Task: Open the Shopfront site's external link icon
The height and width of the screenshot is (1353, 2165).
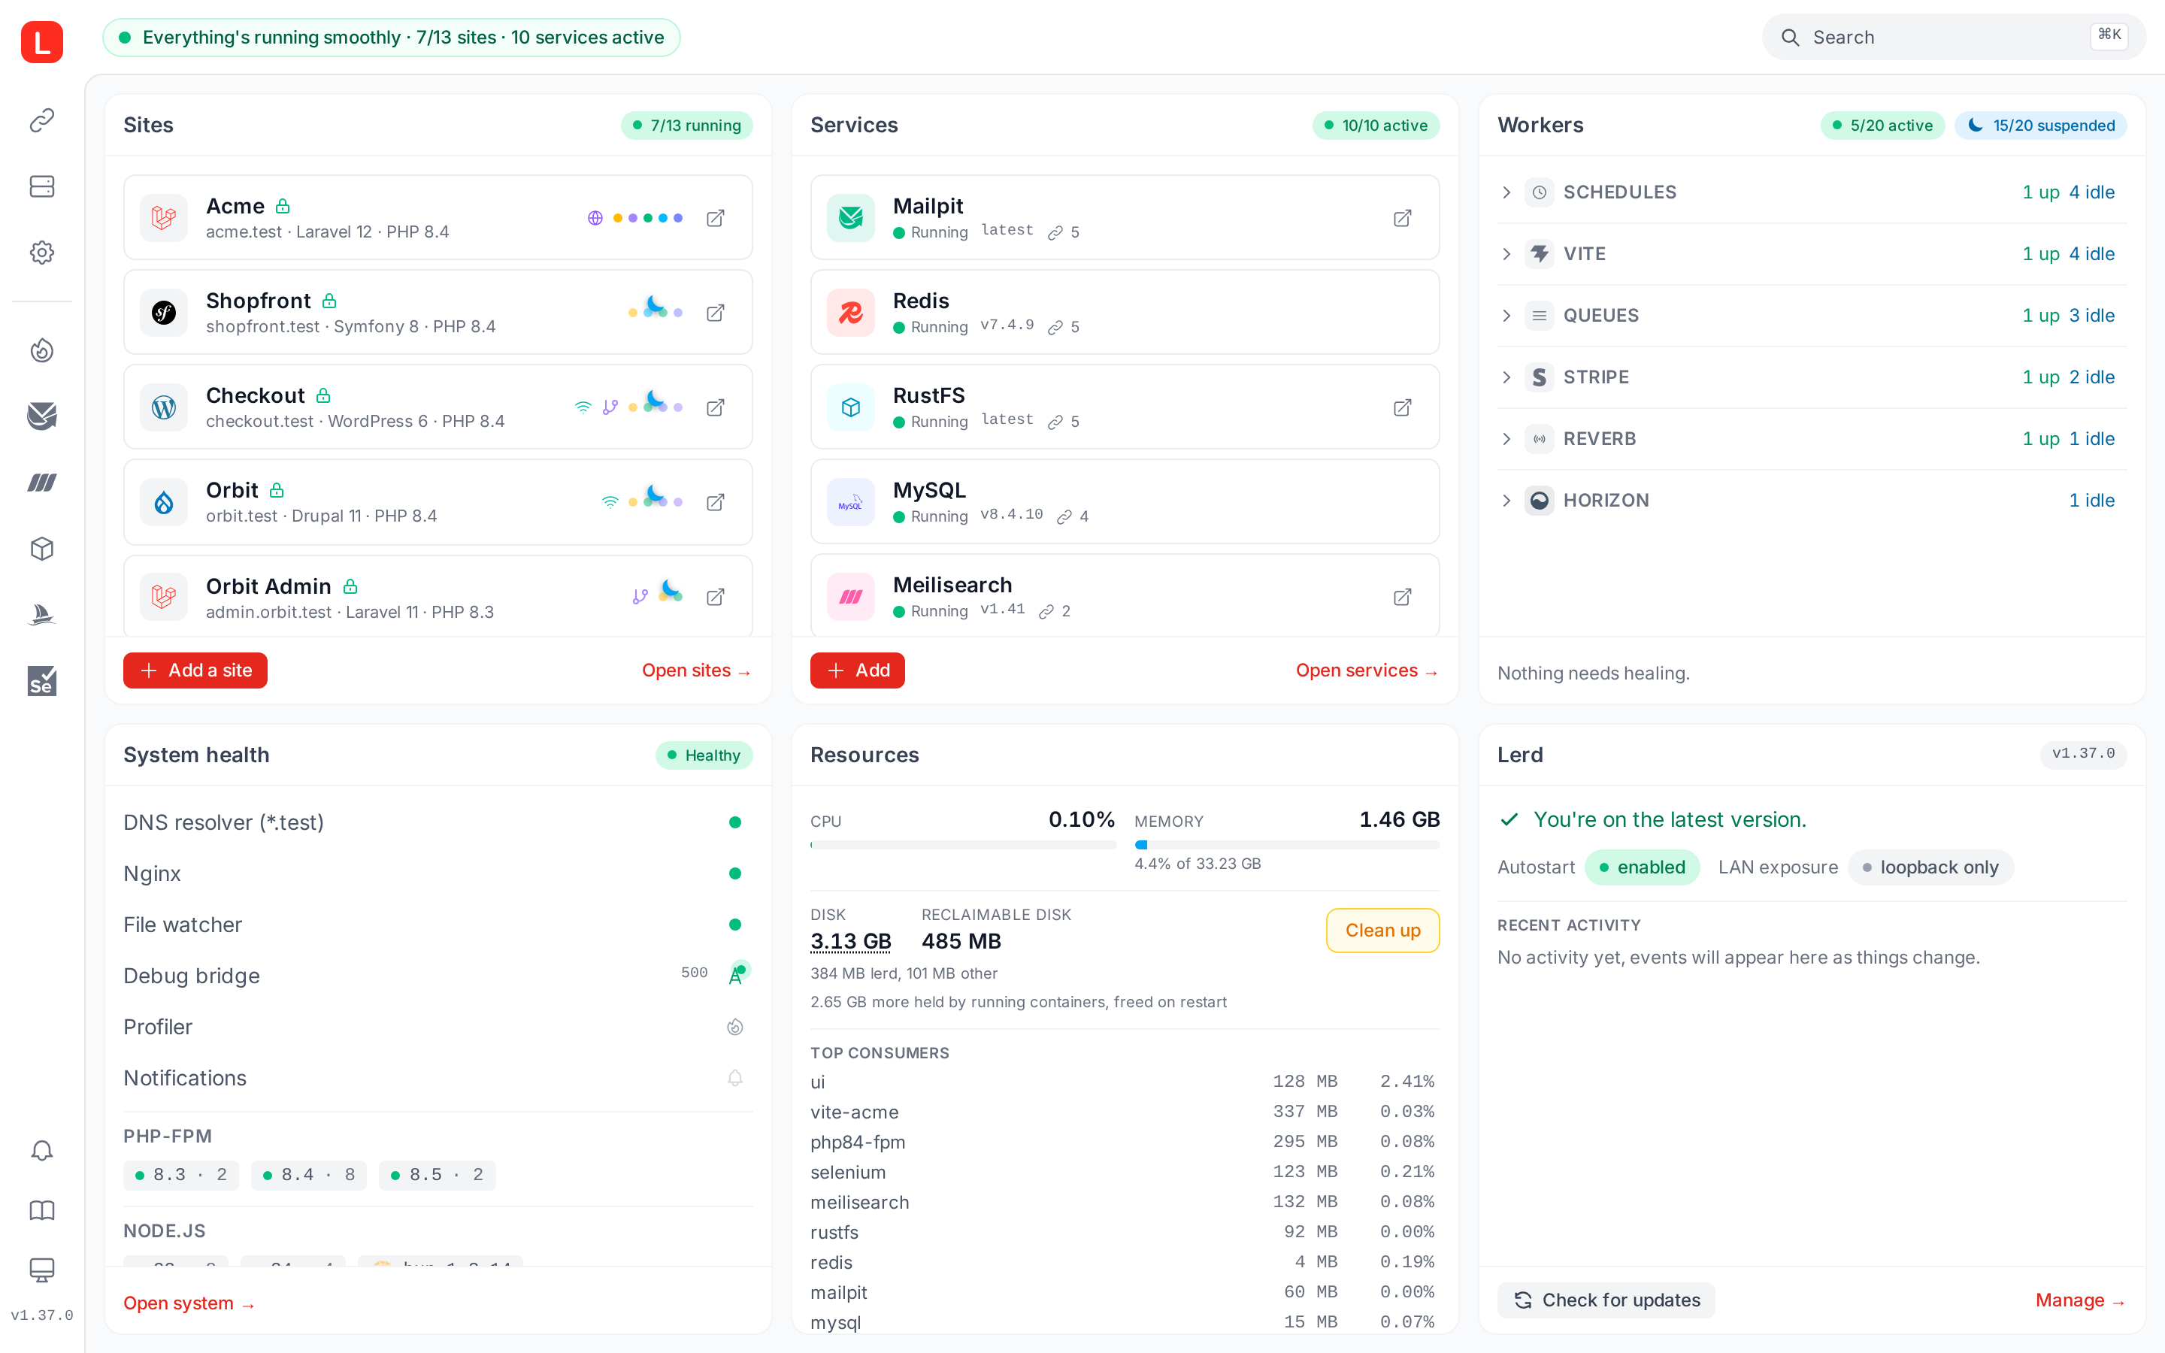Action: 715,313
